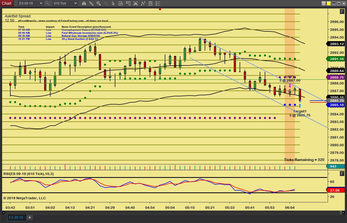Click the zoom out magnifier icon
Image resolution: width=347 pixels, height=223 pixels.
pyautogui.click(x=106, y=3)
